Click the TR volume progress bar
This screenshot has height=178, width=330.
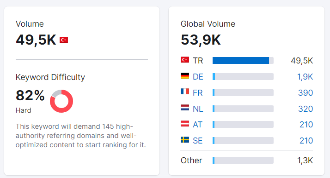point(243,61)
